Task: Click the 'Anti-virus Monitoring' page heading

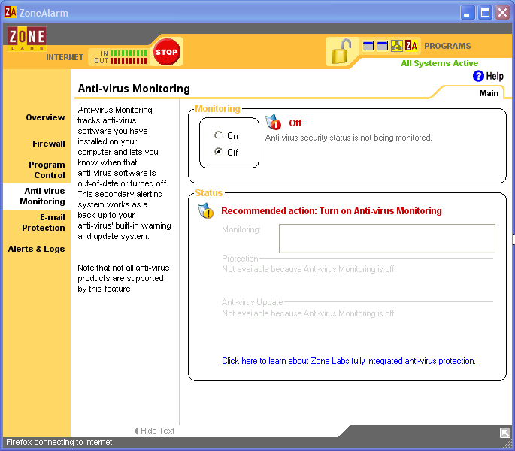Action: 134,89
